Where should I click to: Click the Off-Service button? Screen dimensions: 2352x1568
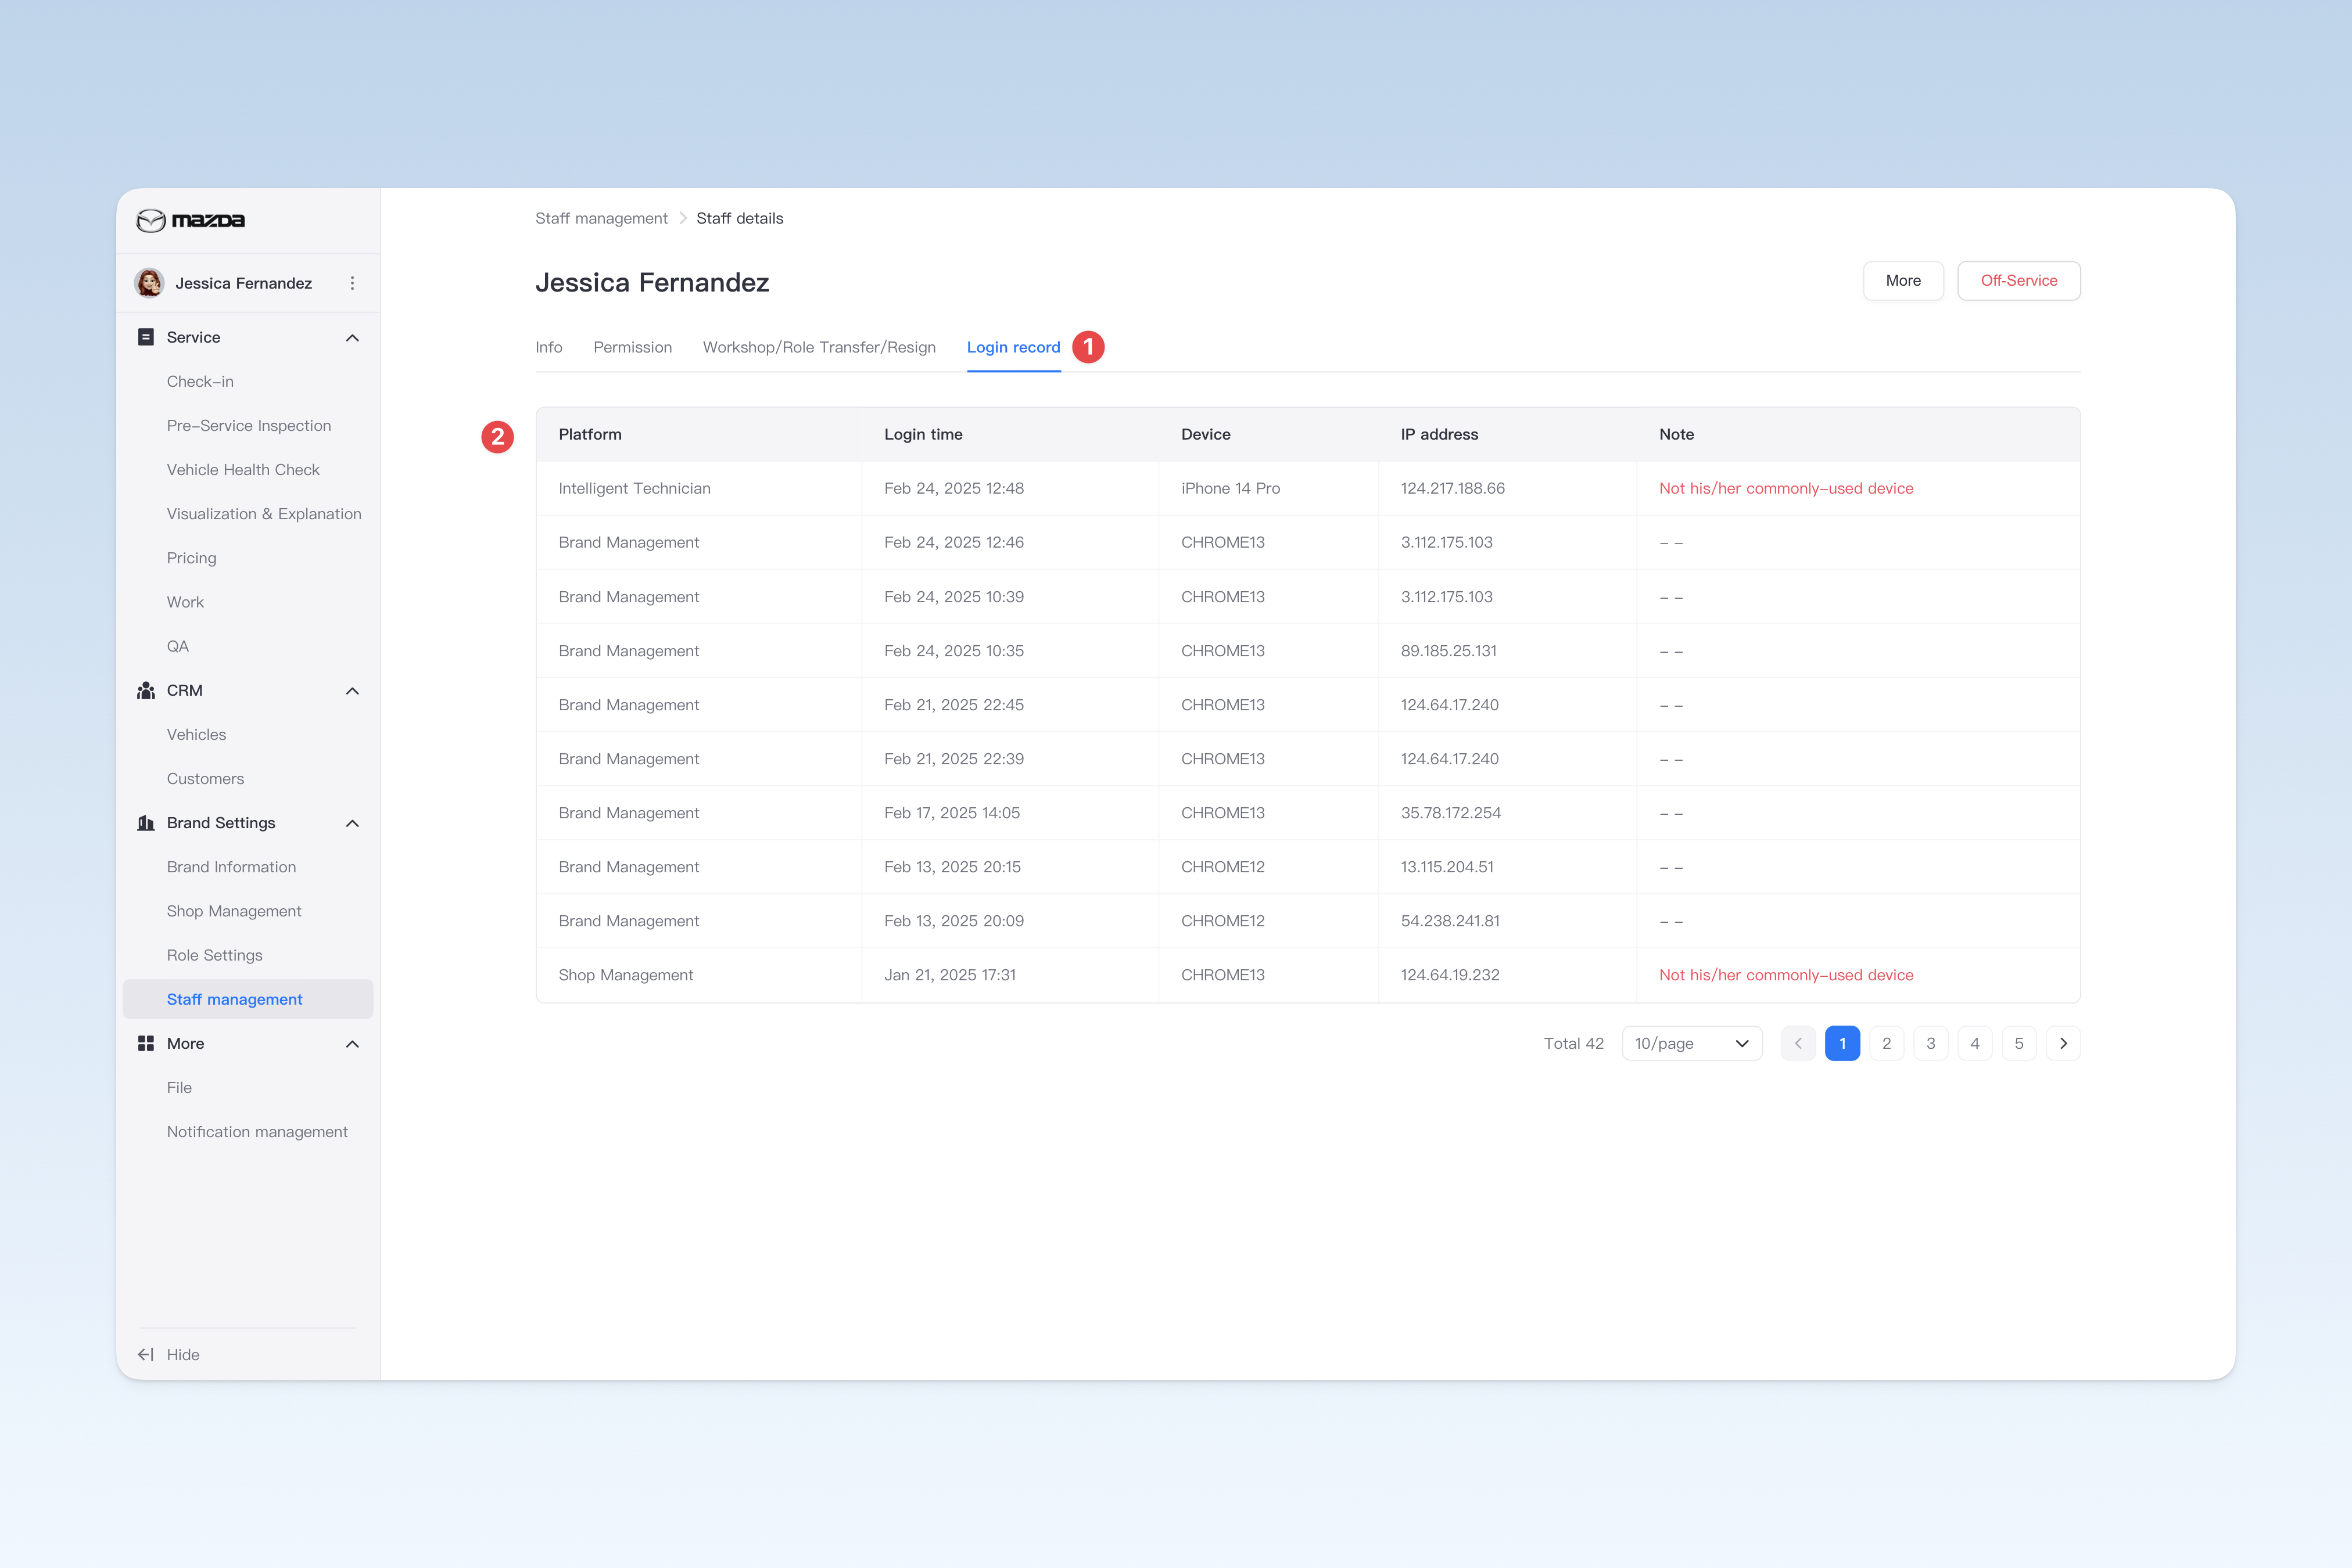(x=2019, y=281)
